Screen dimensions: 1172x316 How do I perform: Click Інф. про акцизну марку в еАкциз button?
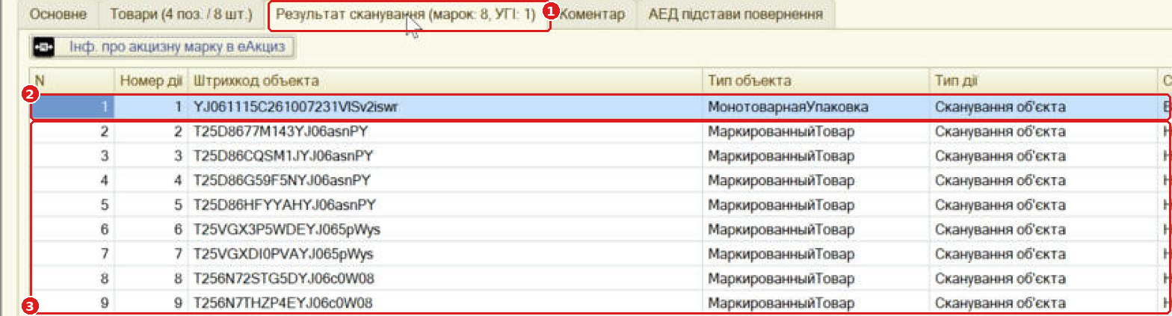point(164,46)
